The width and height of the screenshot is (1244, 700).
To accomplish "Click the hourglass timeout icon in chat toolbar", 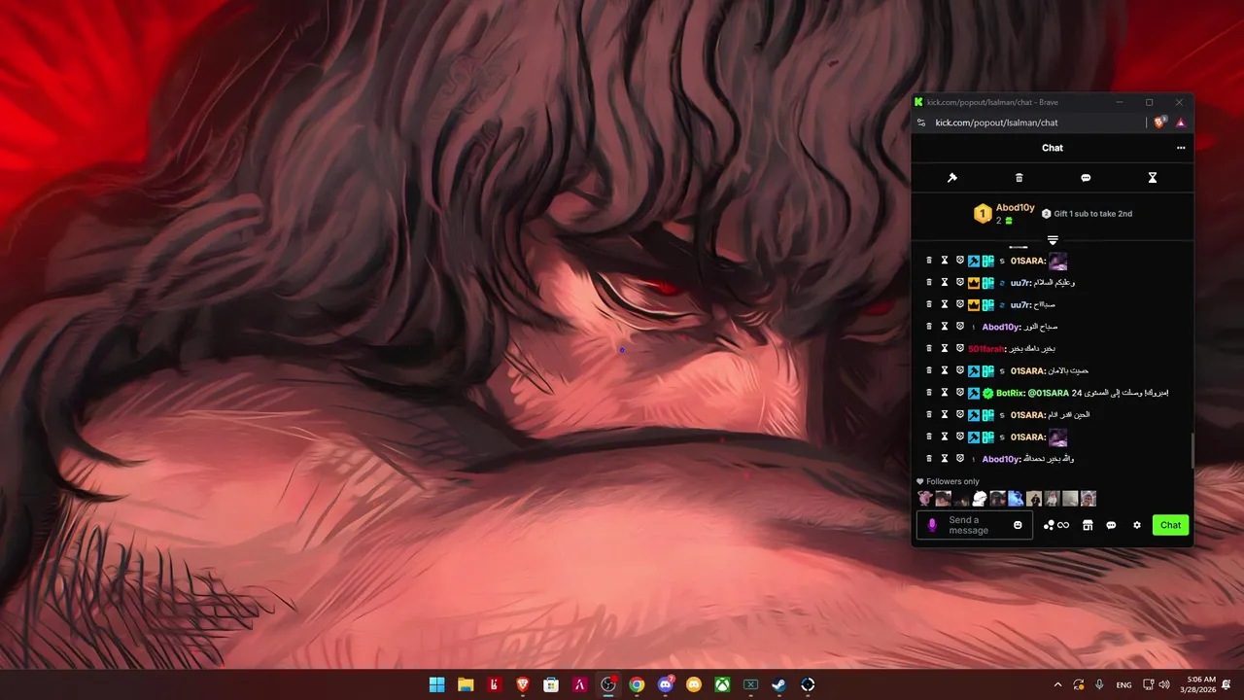I will pos(1153,178).
